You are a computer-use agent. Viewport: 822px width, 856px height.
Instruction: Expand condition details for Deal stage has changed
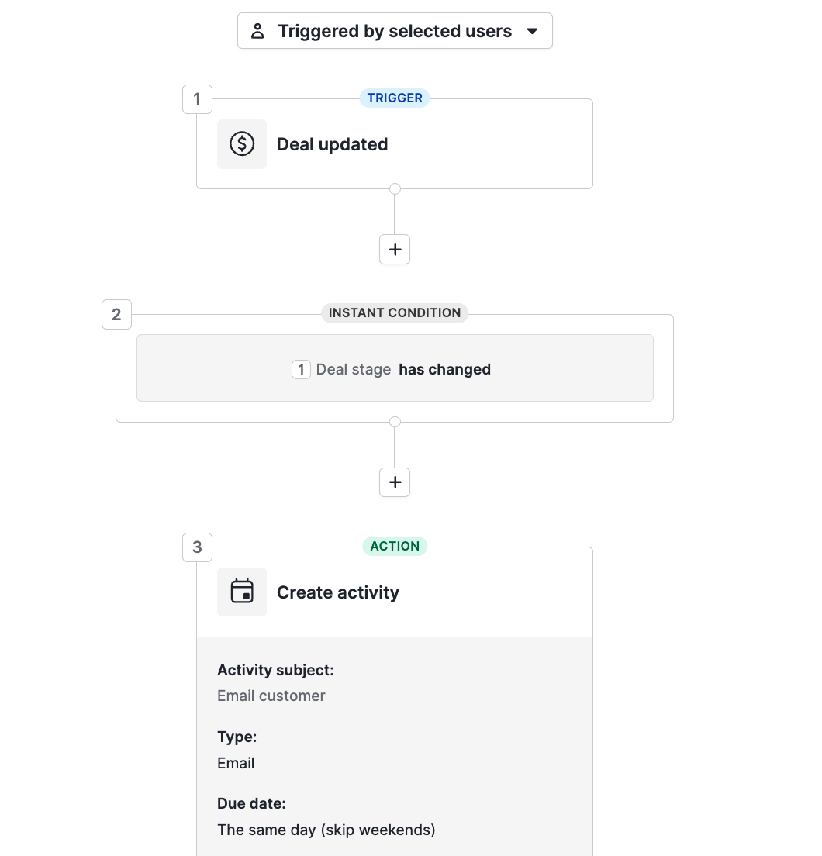395,368
